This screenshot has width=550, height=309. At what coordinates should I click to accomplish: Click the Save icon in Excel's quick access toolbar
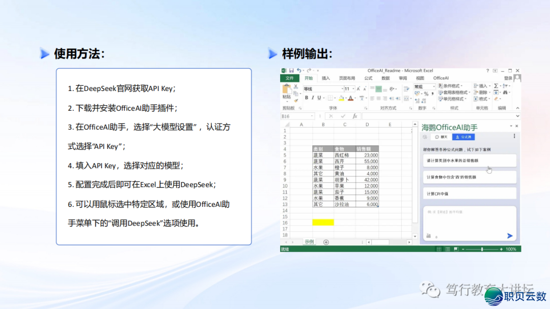point(291,71)
